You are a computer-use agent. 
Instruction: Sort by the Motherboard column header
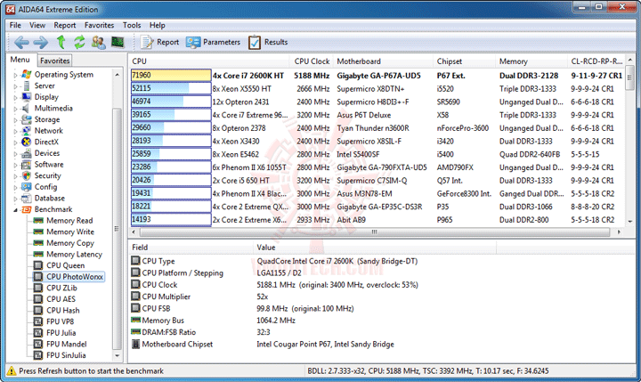[x=383, y=61]
